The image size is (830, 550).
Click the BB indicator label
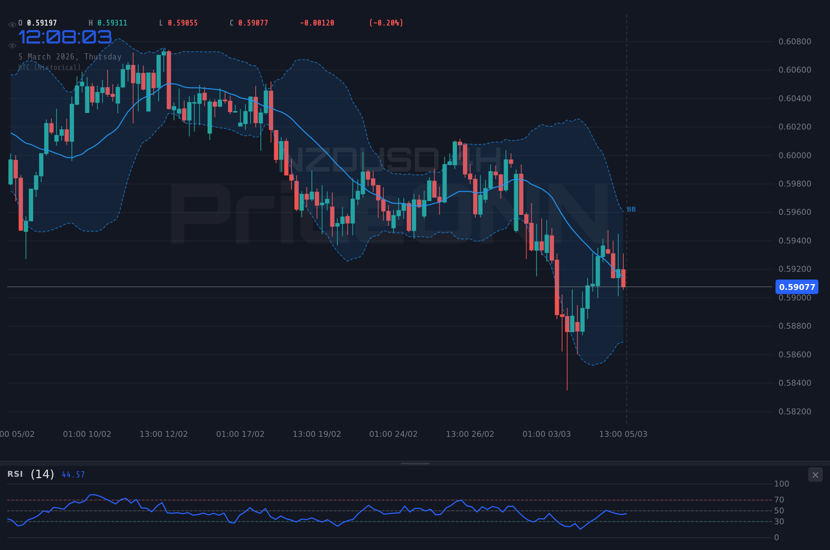click(631, 209)
